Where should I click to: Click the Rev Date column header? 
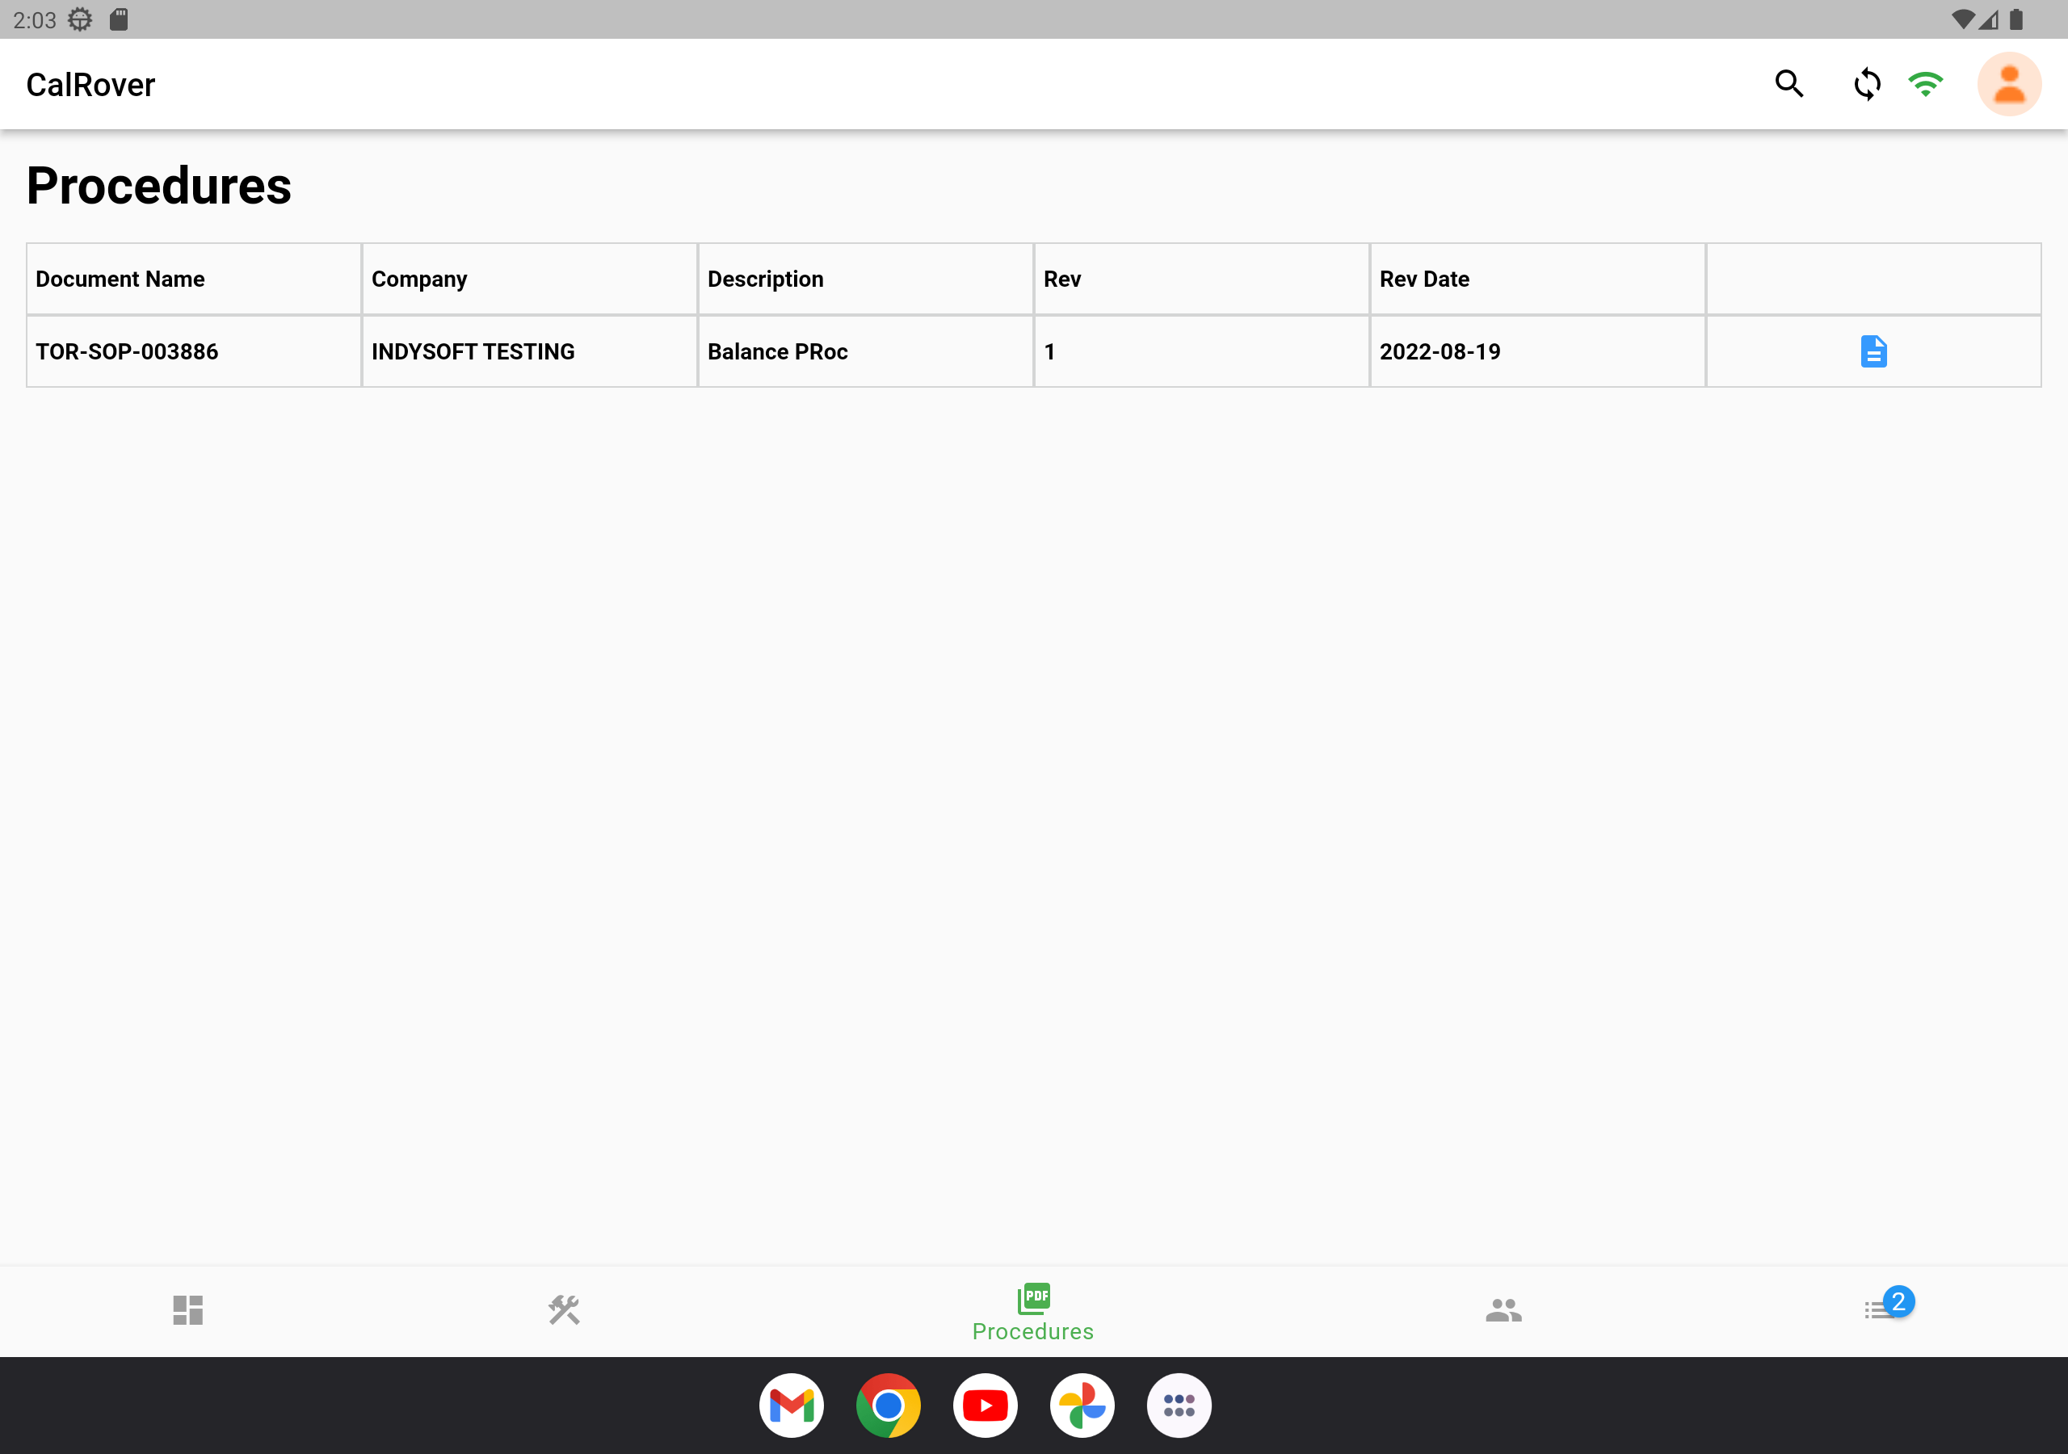pos(1424,279)
